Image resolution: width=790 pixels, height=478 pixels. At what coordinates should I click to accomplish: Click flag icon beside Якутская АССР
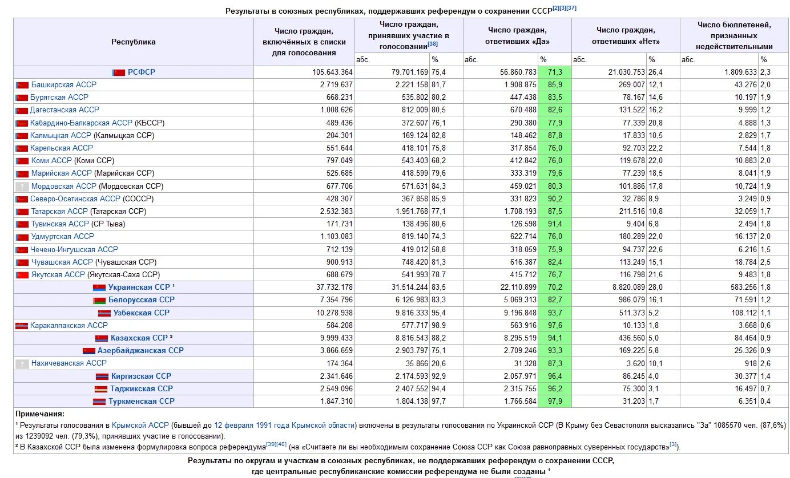22,275
